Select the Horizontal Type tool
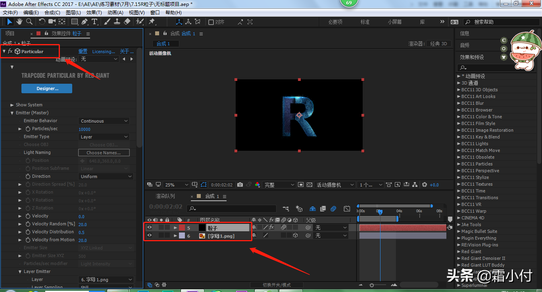542x292 pixels. point(94,22)
